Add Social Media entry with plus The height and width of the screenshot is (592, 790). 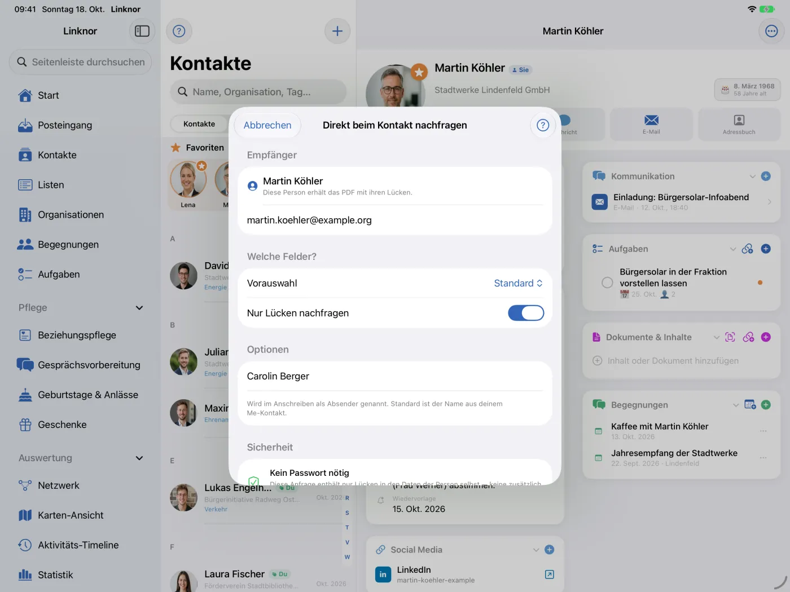coord(550,550)
